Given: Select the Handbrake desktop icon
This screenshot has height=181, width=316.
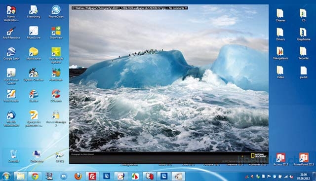Looking at the screenshot, I should tap(56, 74).
